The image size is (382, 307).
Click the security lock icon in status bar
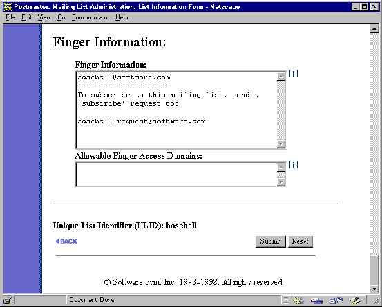(x=8, y=300)
